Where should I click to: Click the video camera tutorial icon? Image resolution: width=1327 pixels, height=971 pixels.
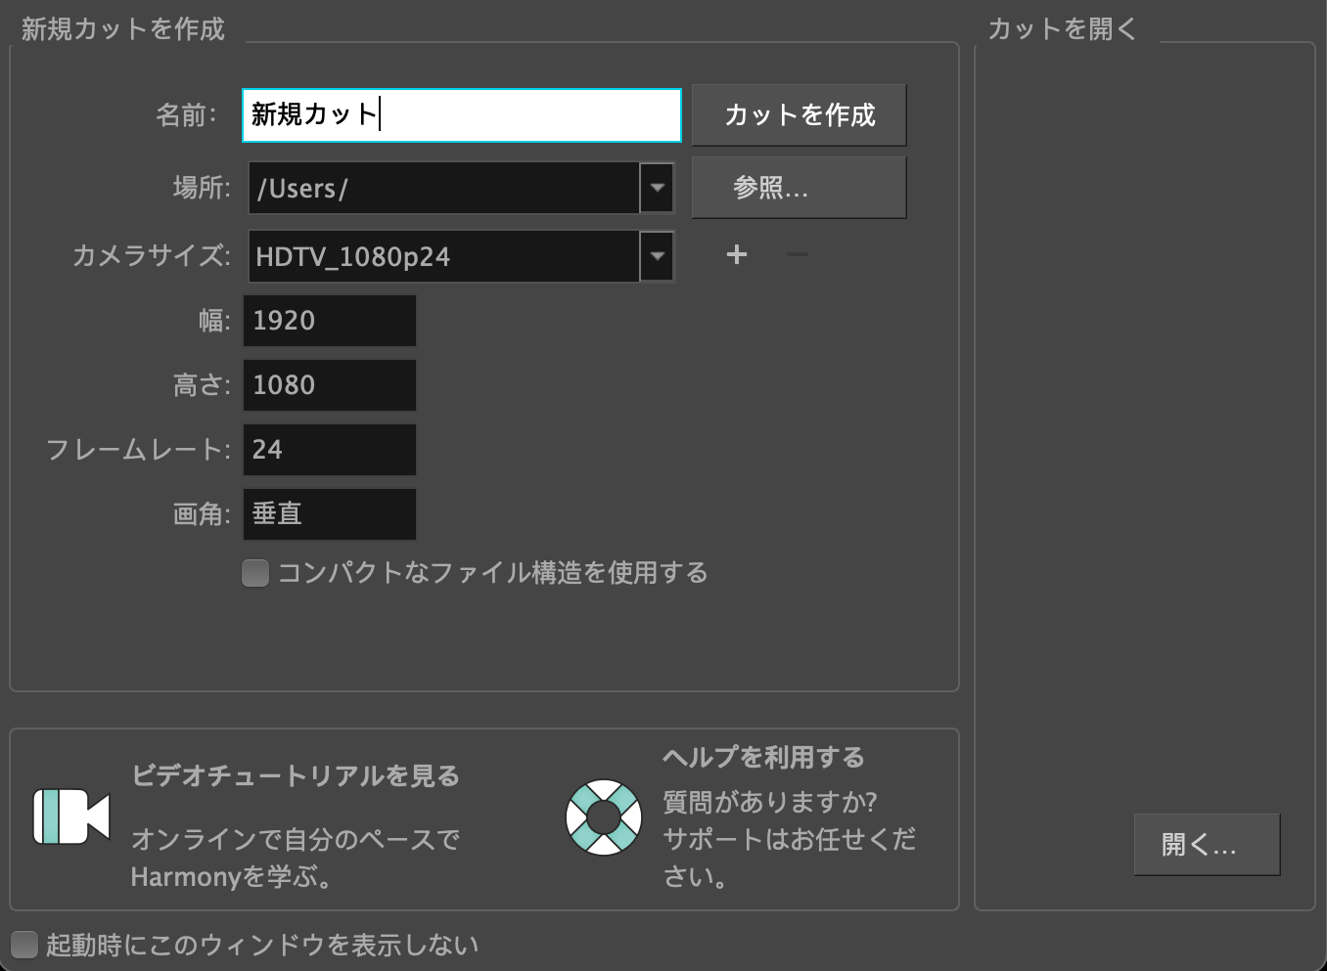pos(71,817)
